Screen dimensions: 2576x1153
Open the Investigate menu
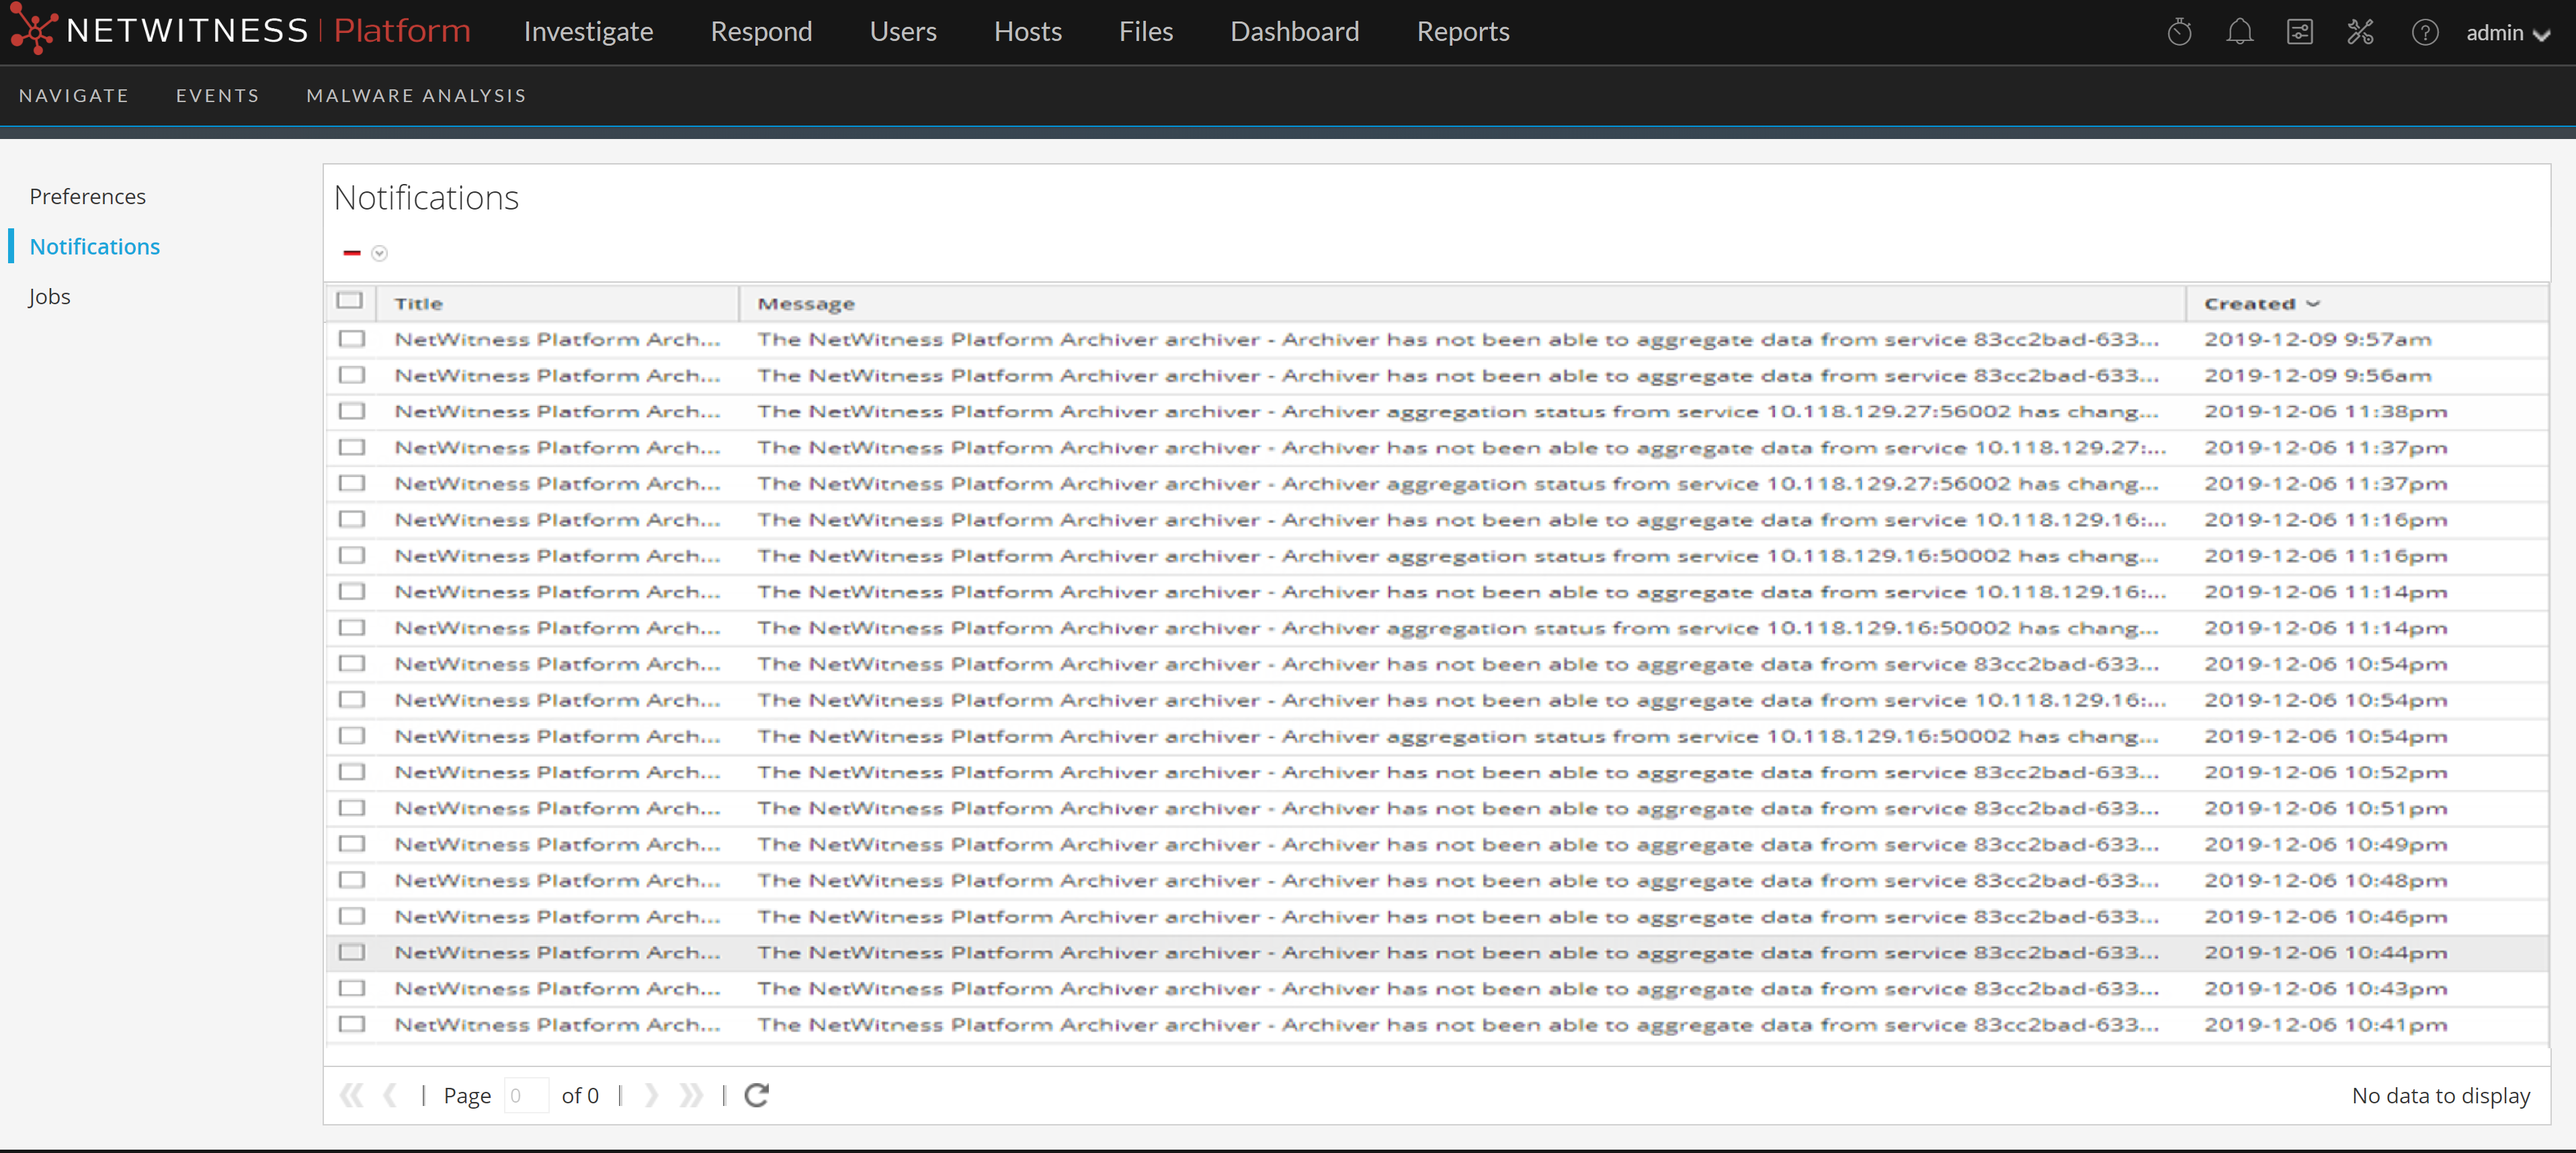click(x=588, y=31)
